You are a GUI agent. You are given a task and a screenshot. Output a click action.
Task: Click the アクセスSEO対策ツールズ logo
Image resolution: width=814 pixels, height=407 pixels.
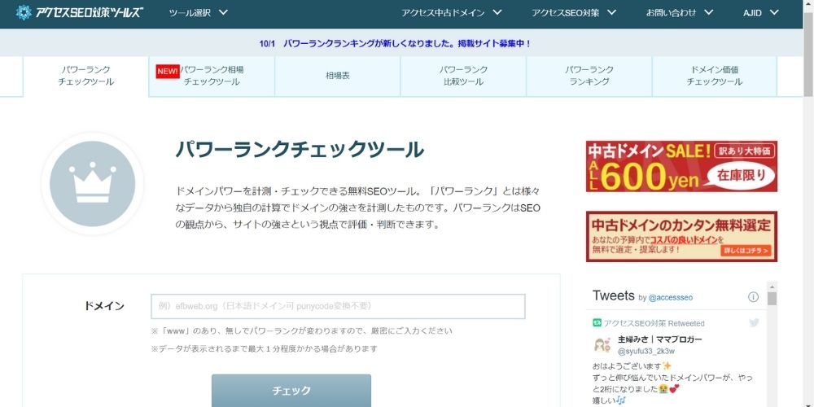pyautogui.click(x=80, y=12)
